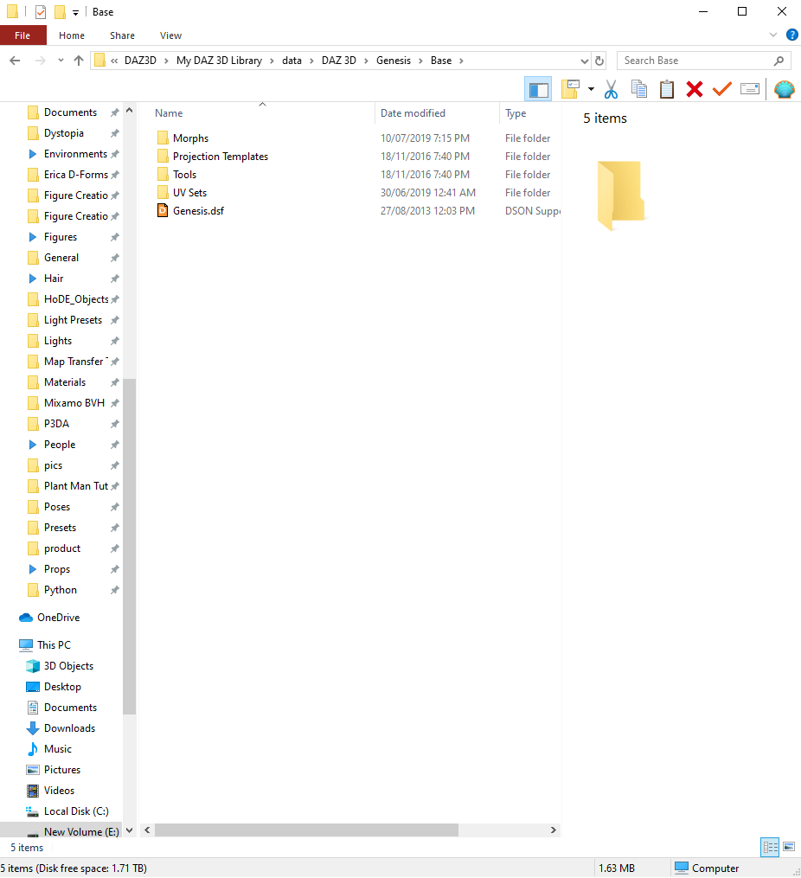801x878 pixels.
Task: Click the Copy pages icon
Action: pyautogui.click(x=638, y=89)
